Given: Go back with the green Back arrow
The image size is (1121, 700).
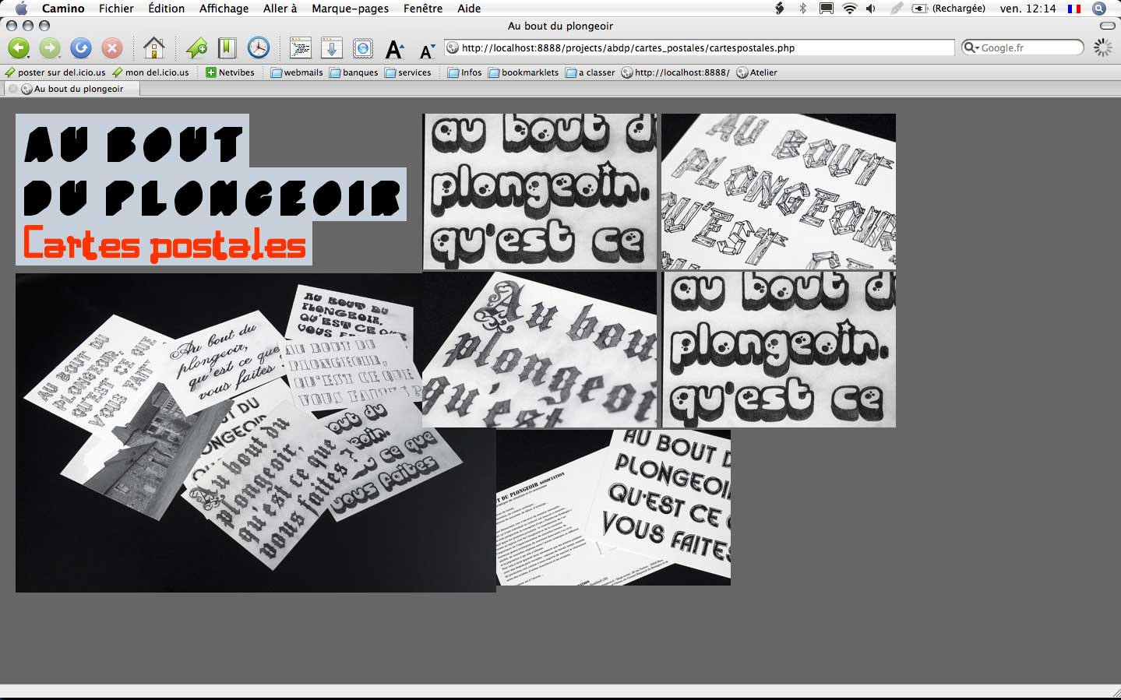Looking at the screenshot, I should (18, 48).
